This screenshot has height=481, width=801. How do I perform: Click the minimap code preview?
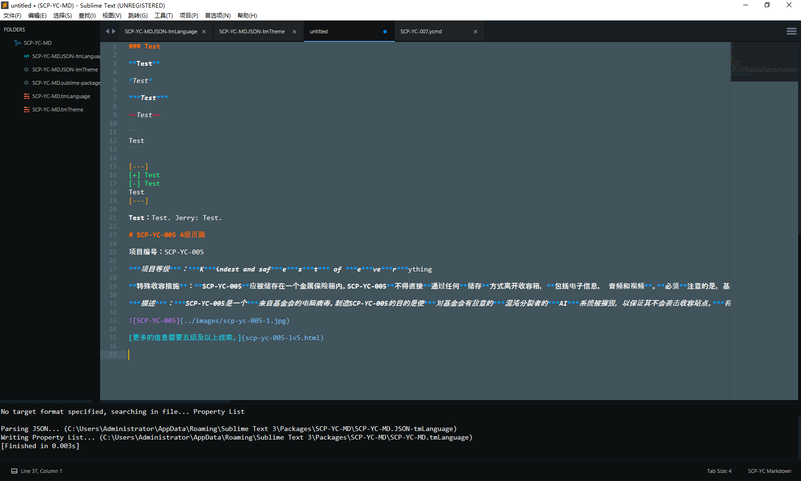764,61
